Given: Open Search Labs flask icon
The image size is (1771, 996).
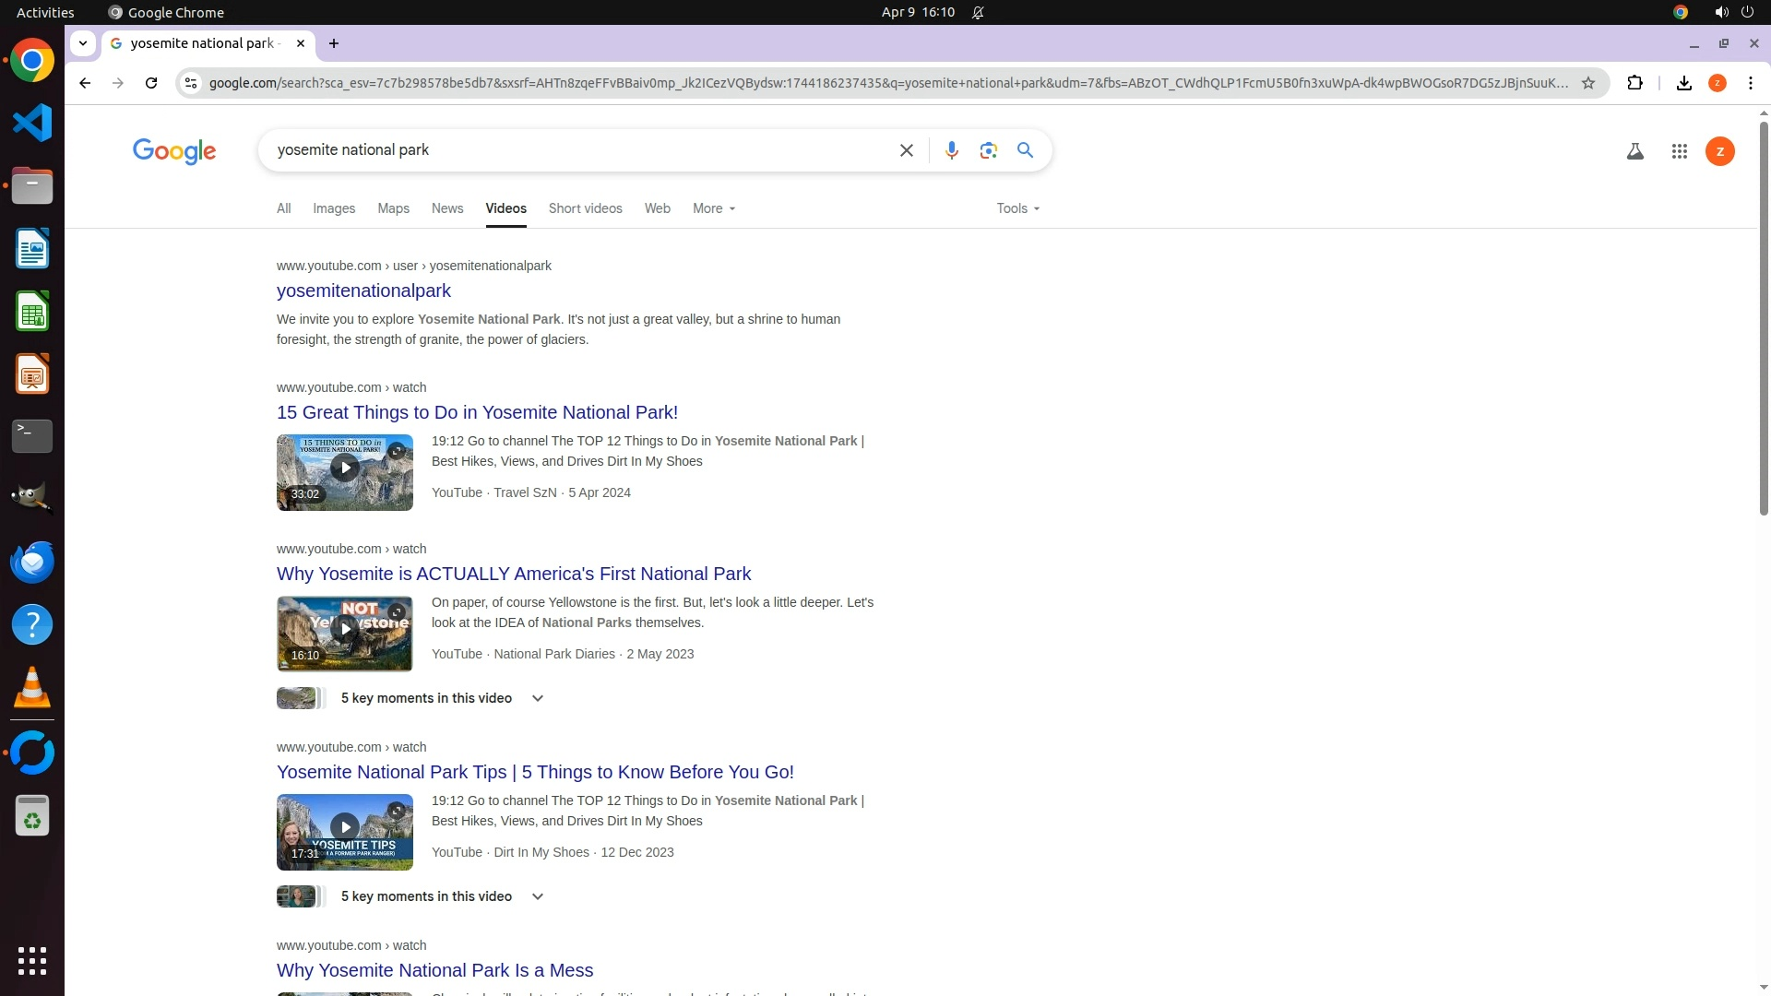Looking at the screenshot, I should (x=1634, y=151).
